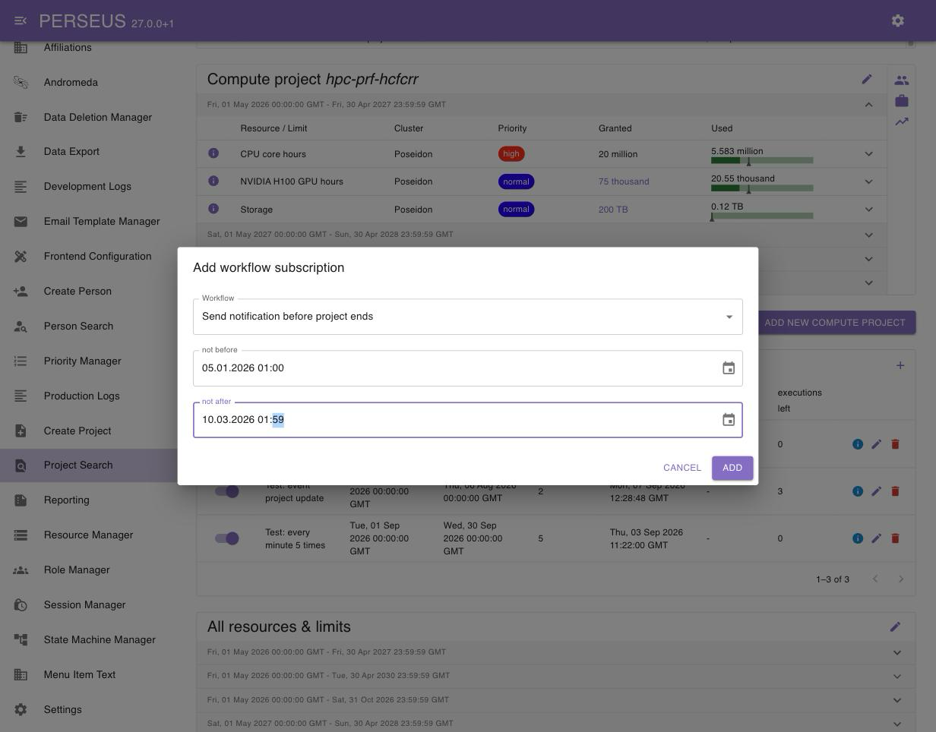Image resolution: width=936 pixels, height=732 pixels.
Task: Confirm with the ADD button
Action: (732, 468)
